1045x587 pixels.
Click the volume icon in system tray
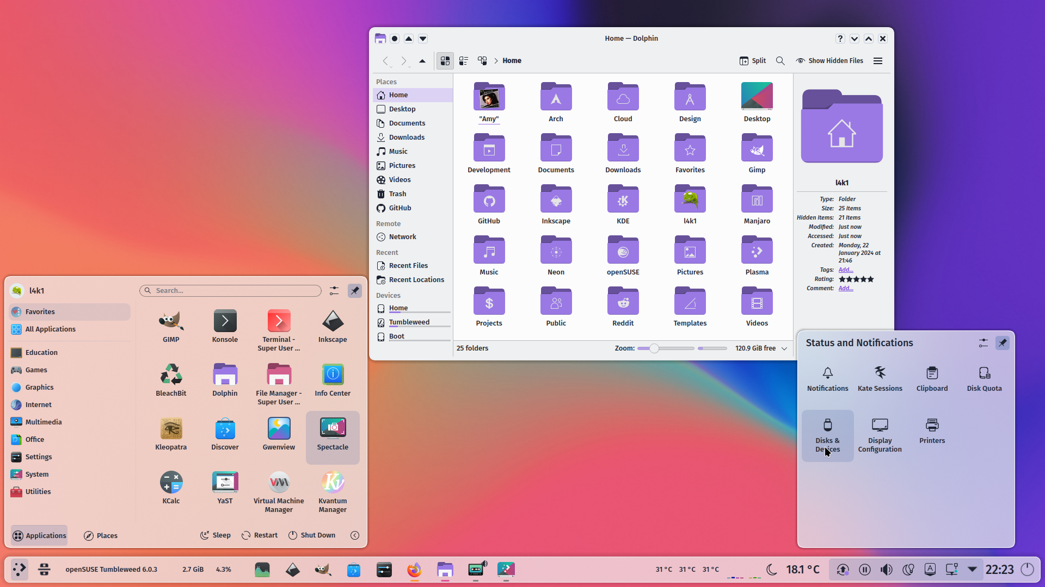pos(886,569)
